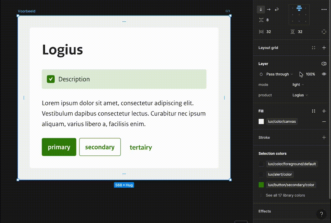The image size is (331, 223).
Task: Edit vertical gap between items value 8
Action: click(x=267, y=20)
